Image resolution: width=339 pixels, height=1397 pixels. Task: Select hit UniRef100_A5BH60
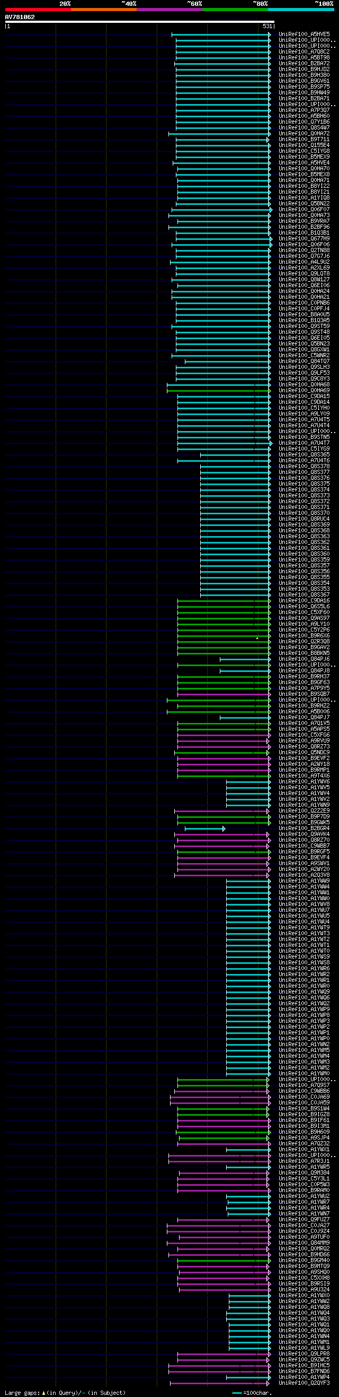[304, 116]
